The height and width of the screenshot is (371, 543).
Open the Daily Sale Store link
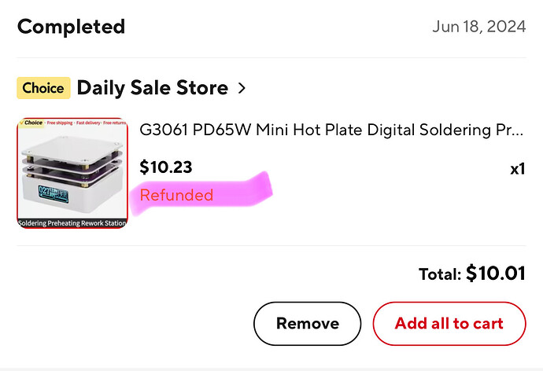coord(152,88)
